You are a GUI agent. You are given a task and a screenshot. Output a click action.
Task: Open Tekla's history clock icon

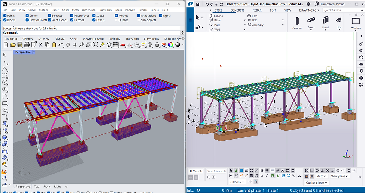pos(222,4)
